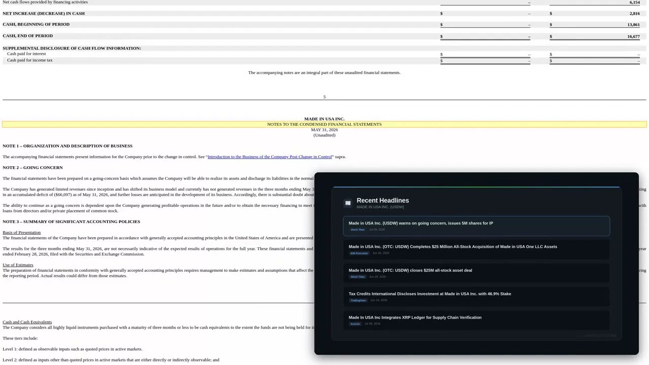The height and width of the screenshot is (365, 649).
Task: Click 'NOTE 1 – ORGANIZATION AND DESCRIPTION OF BUSINESS' heading
Action: coord(67,146)
